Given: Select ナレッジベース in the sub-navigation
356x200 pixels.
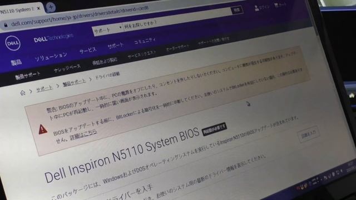Looking at the screenshot, I should pos(67,68).
